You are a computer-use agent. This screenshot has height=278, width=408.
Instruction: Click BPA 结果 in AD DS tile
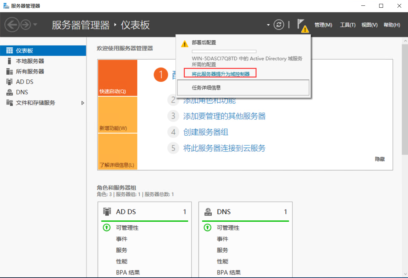128,273
